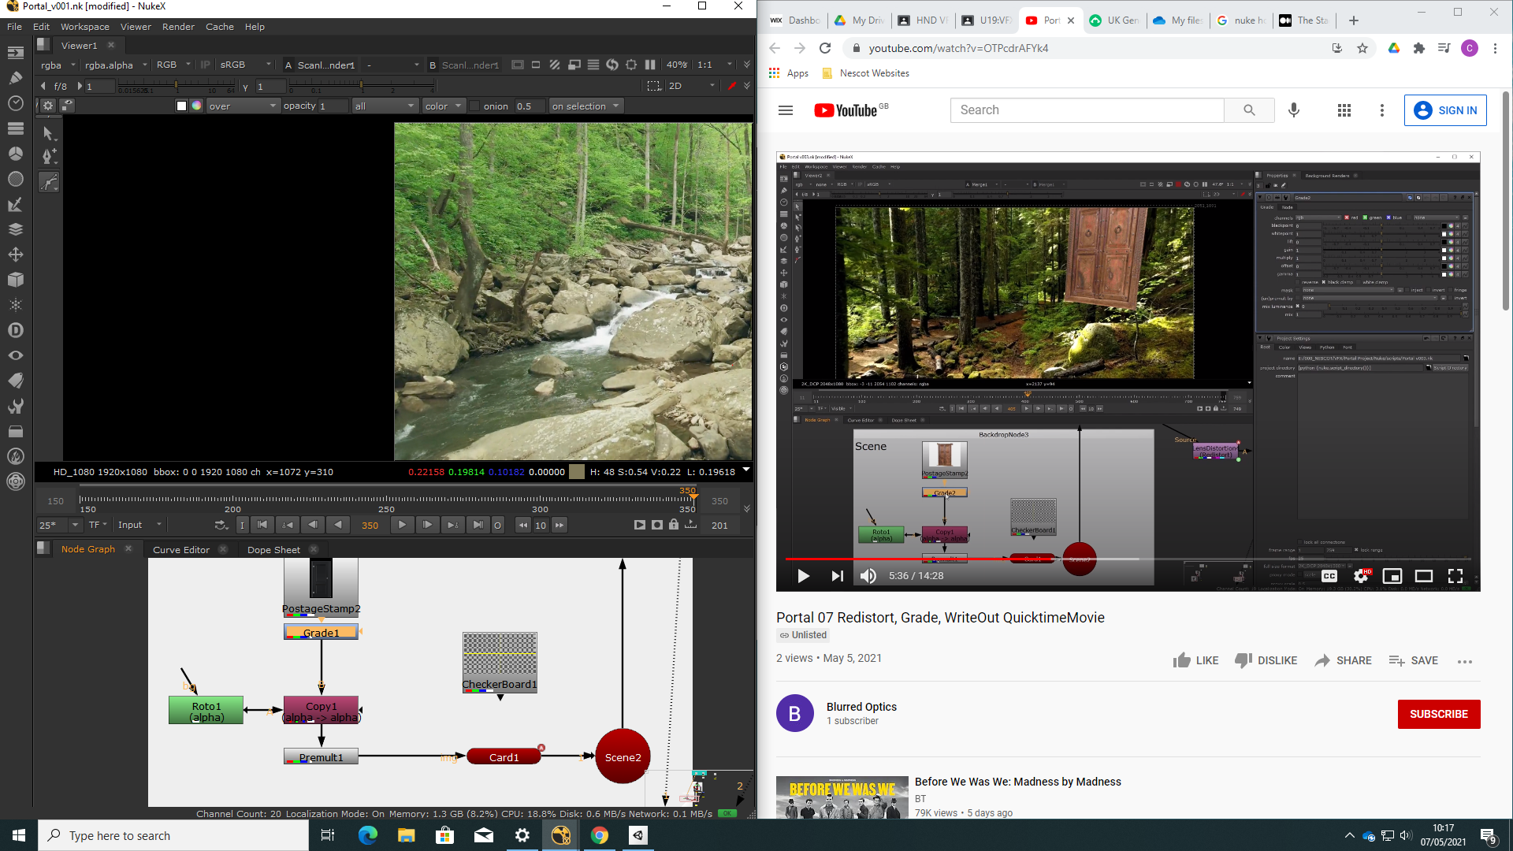1513x851 pixels.
Task: Select the pen/Bezier tool in viewer toolbar
Action: point(49,157)
